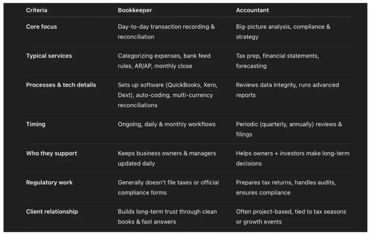Select Processes & tech details row label

tap(61, 85)
